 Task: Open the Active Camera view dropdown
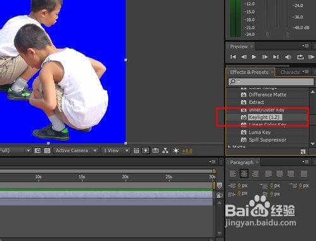76,151
